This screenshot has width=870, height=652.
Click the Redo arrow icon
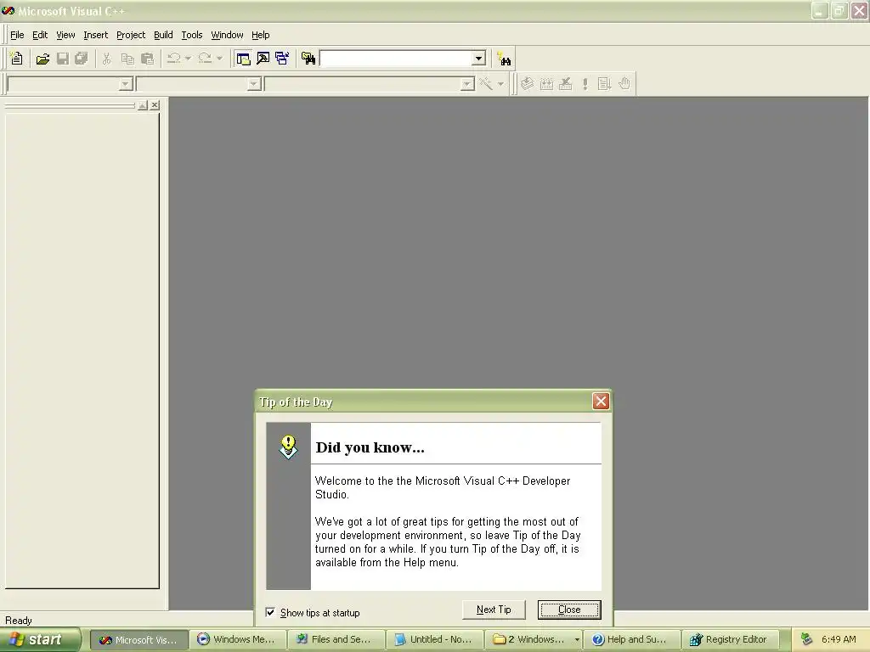click(206, 59)
